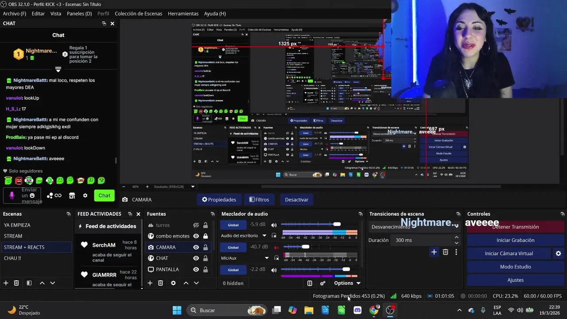Open Filtros for selected source
567x319 pixels.
pos(259,200)
